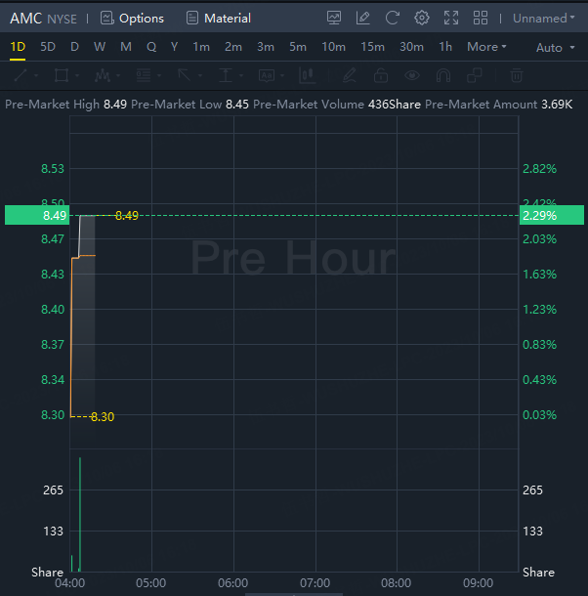
Task: Toggle the magnet snap mode
Action: (x=443, y=75)
